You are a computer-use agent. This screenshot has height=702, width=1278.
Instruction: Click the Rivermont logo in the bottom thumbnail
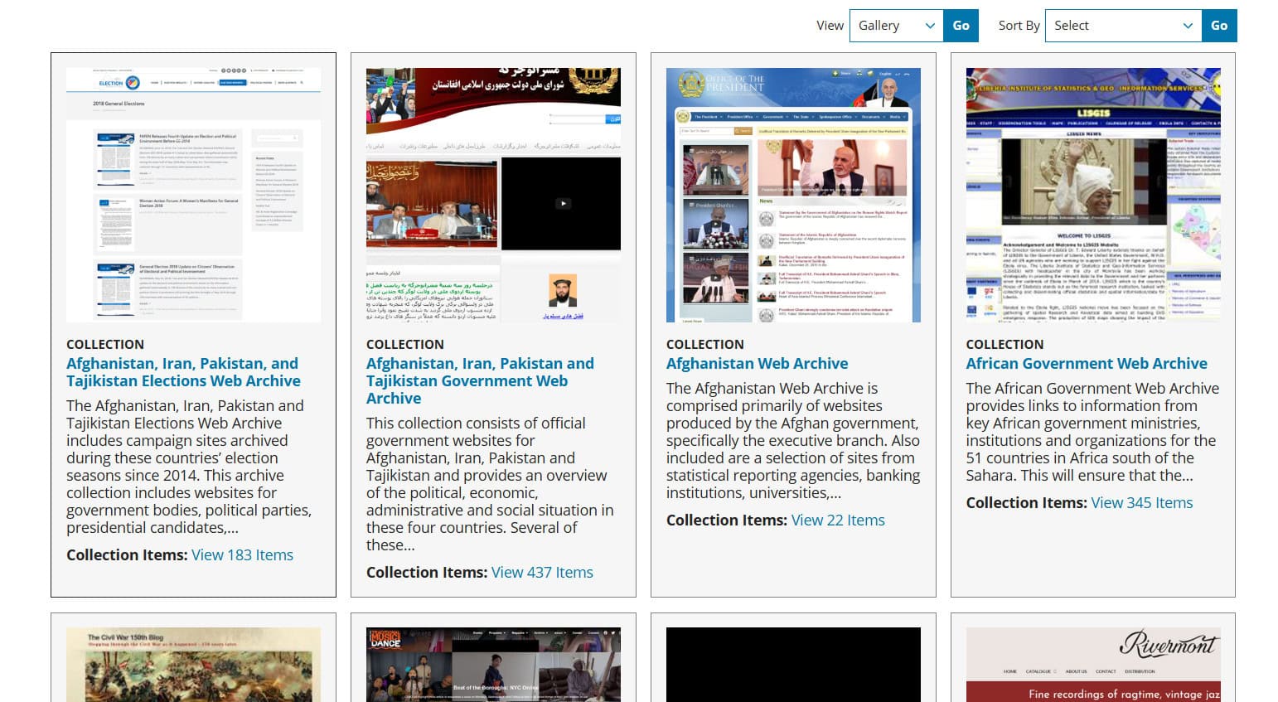1169,645
